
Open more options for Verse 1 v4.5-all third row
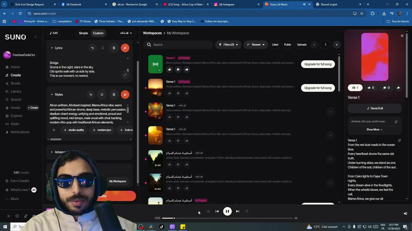(331, 112)
